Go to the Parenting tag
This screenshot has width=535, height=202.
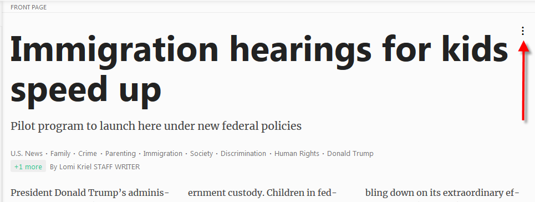(x=120, y=154)
